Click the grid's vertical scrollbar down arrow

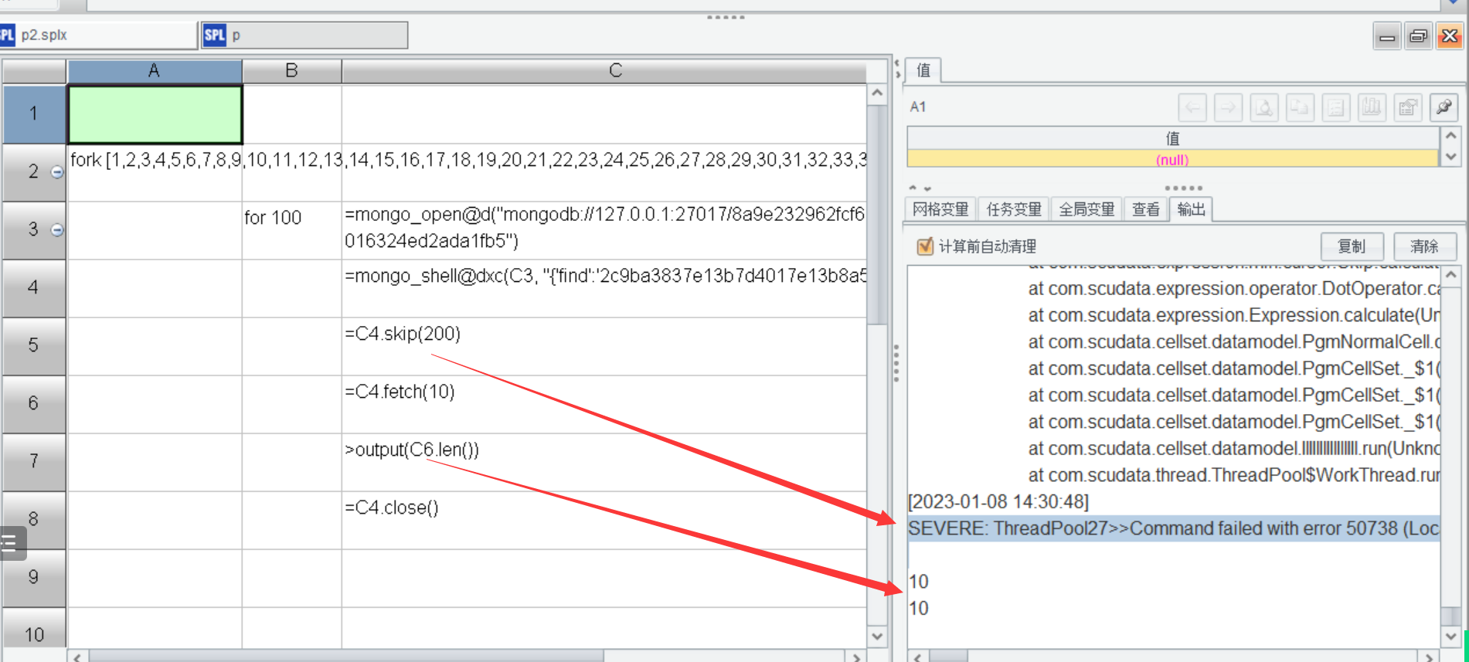877,637
